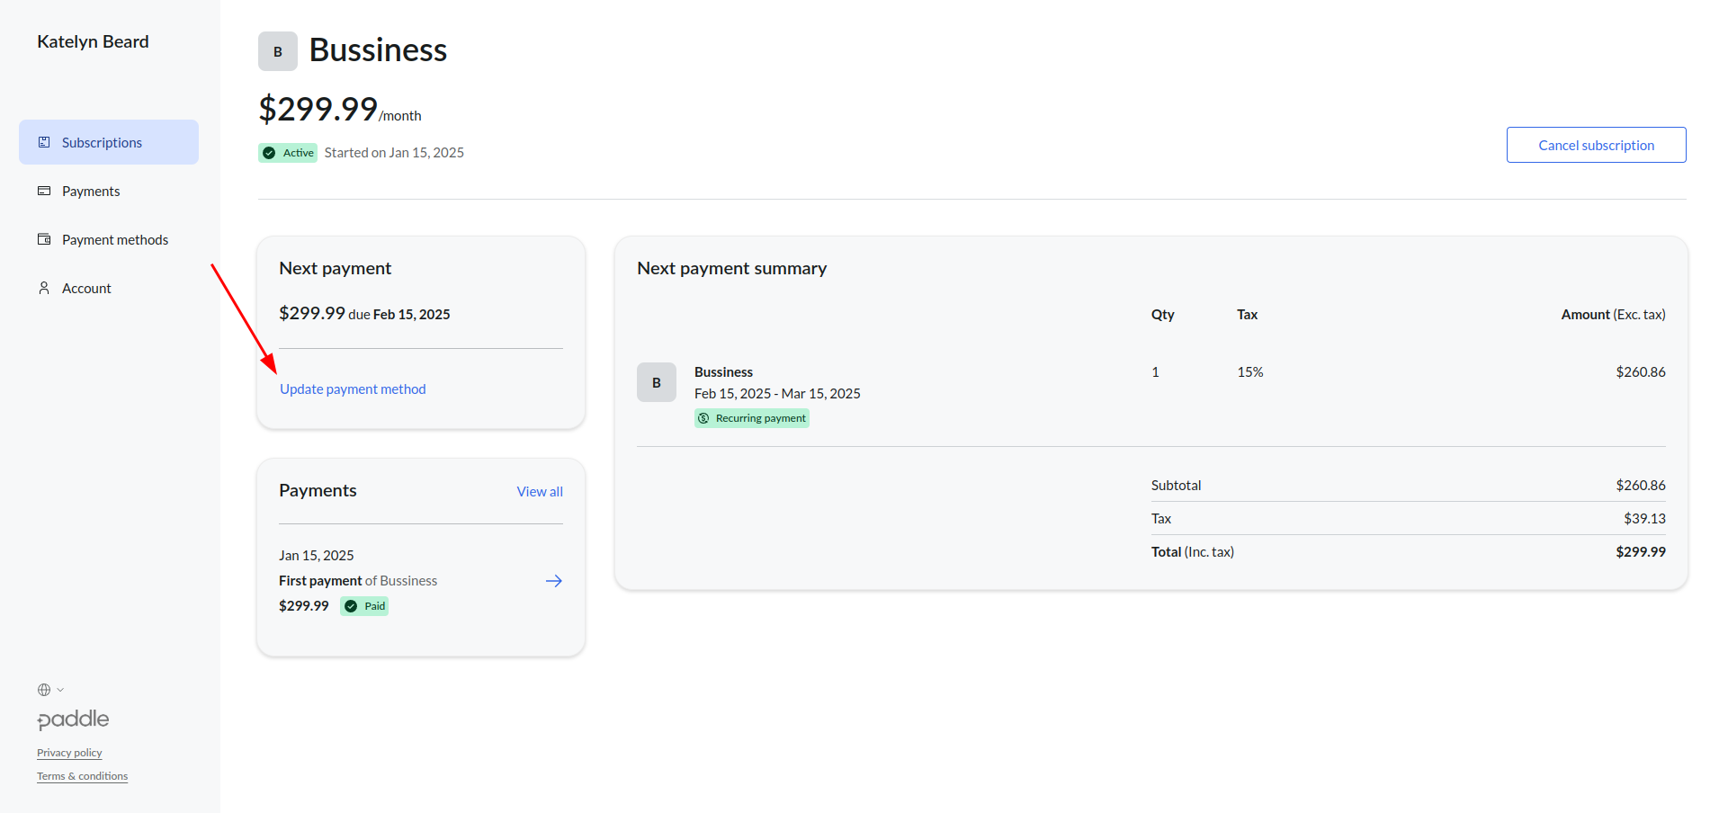1719x813 pixels.
Task: Click the arrow on the Jan 15 payment row
Action: (x=553, y=581)
